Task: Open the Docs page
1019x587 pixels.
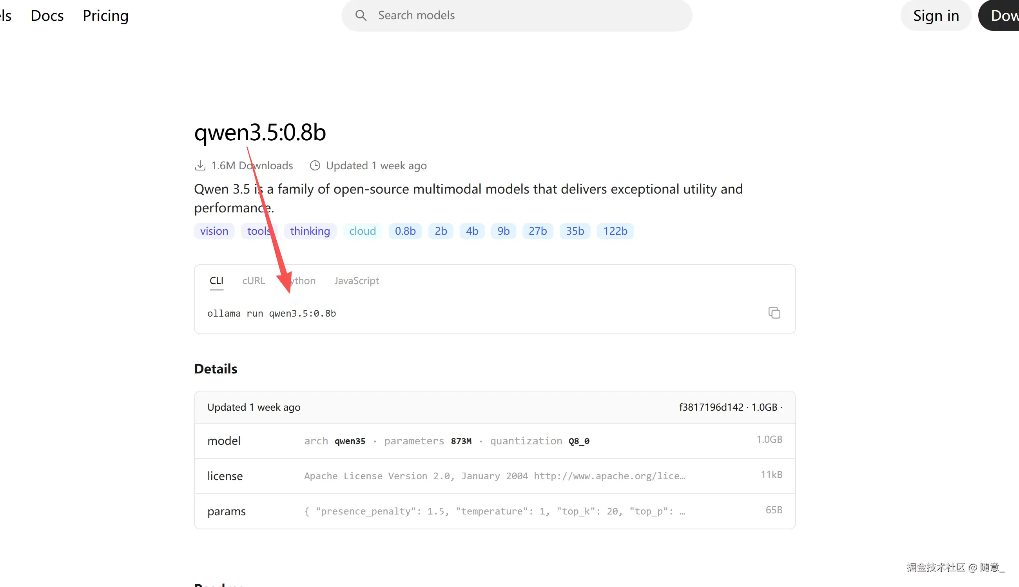Action: click(47, 16)
